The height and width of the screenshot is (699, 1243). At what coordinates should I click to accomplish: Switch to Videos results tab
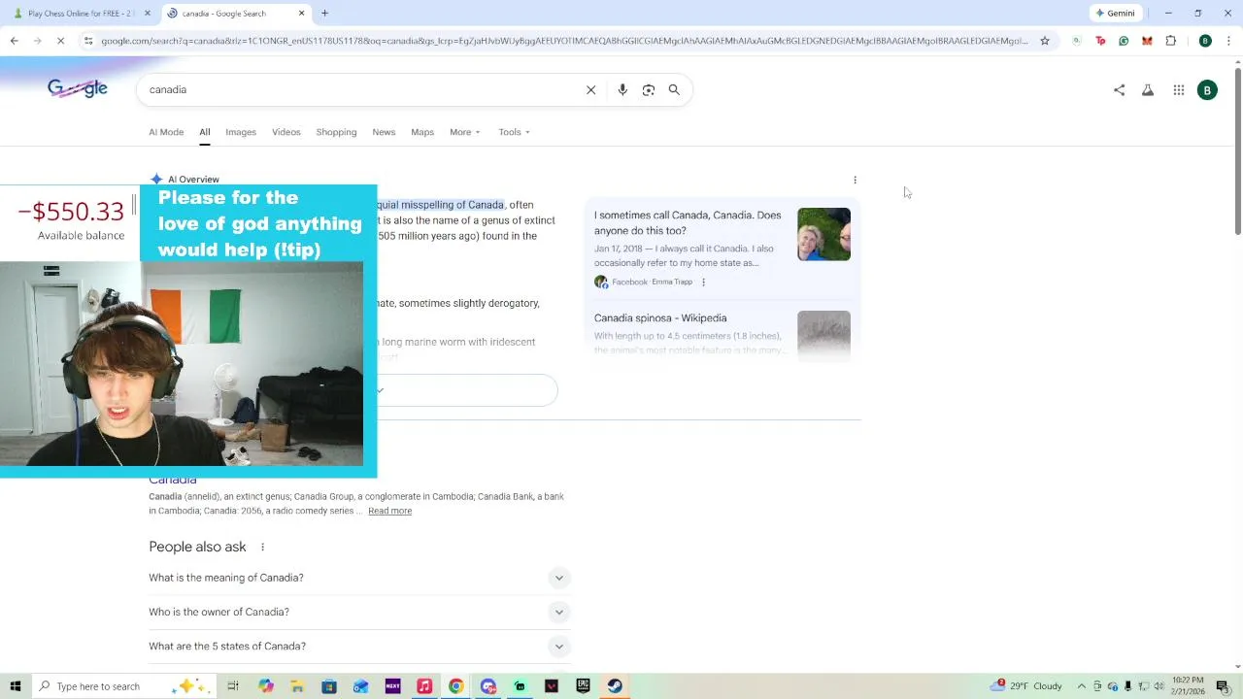pyautogui.click(x=286, y=132)
